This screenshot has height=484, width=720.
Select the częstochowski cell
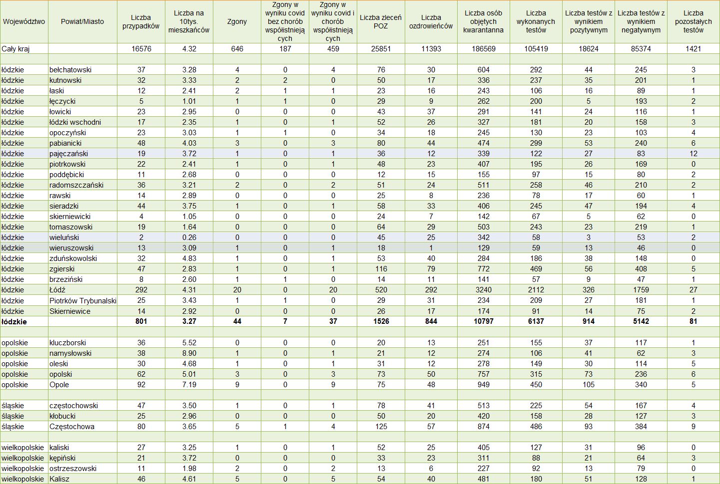(82, 406)
